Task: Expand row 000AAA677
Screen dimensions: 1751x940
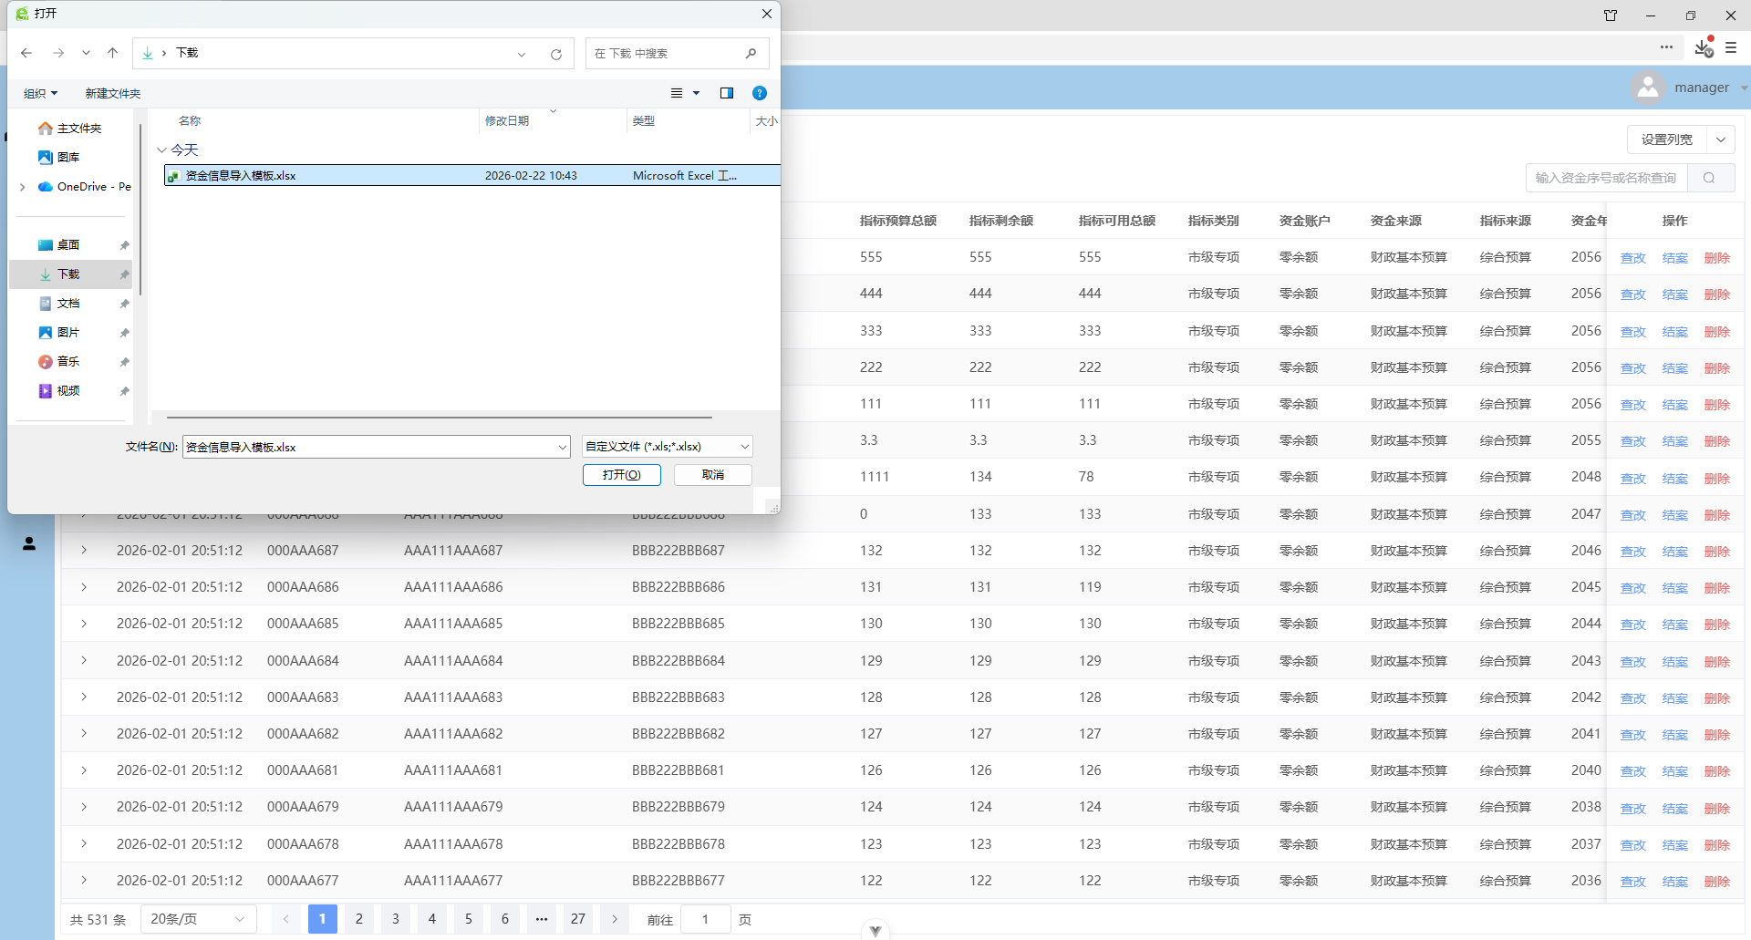Action: [x=84, y=881]
